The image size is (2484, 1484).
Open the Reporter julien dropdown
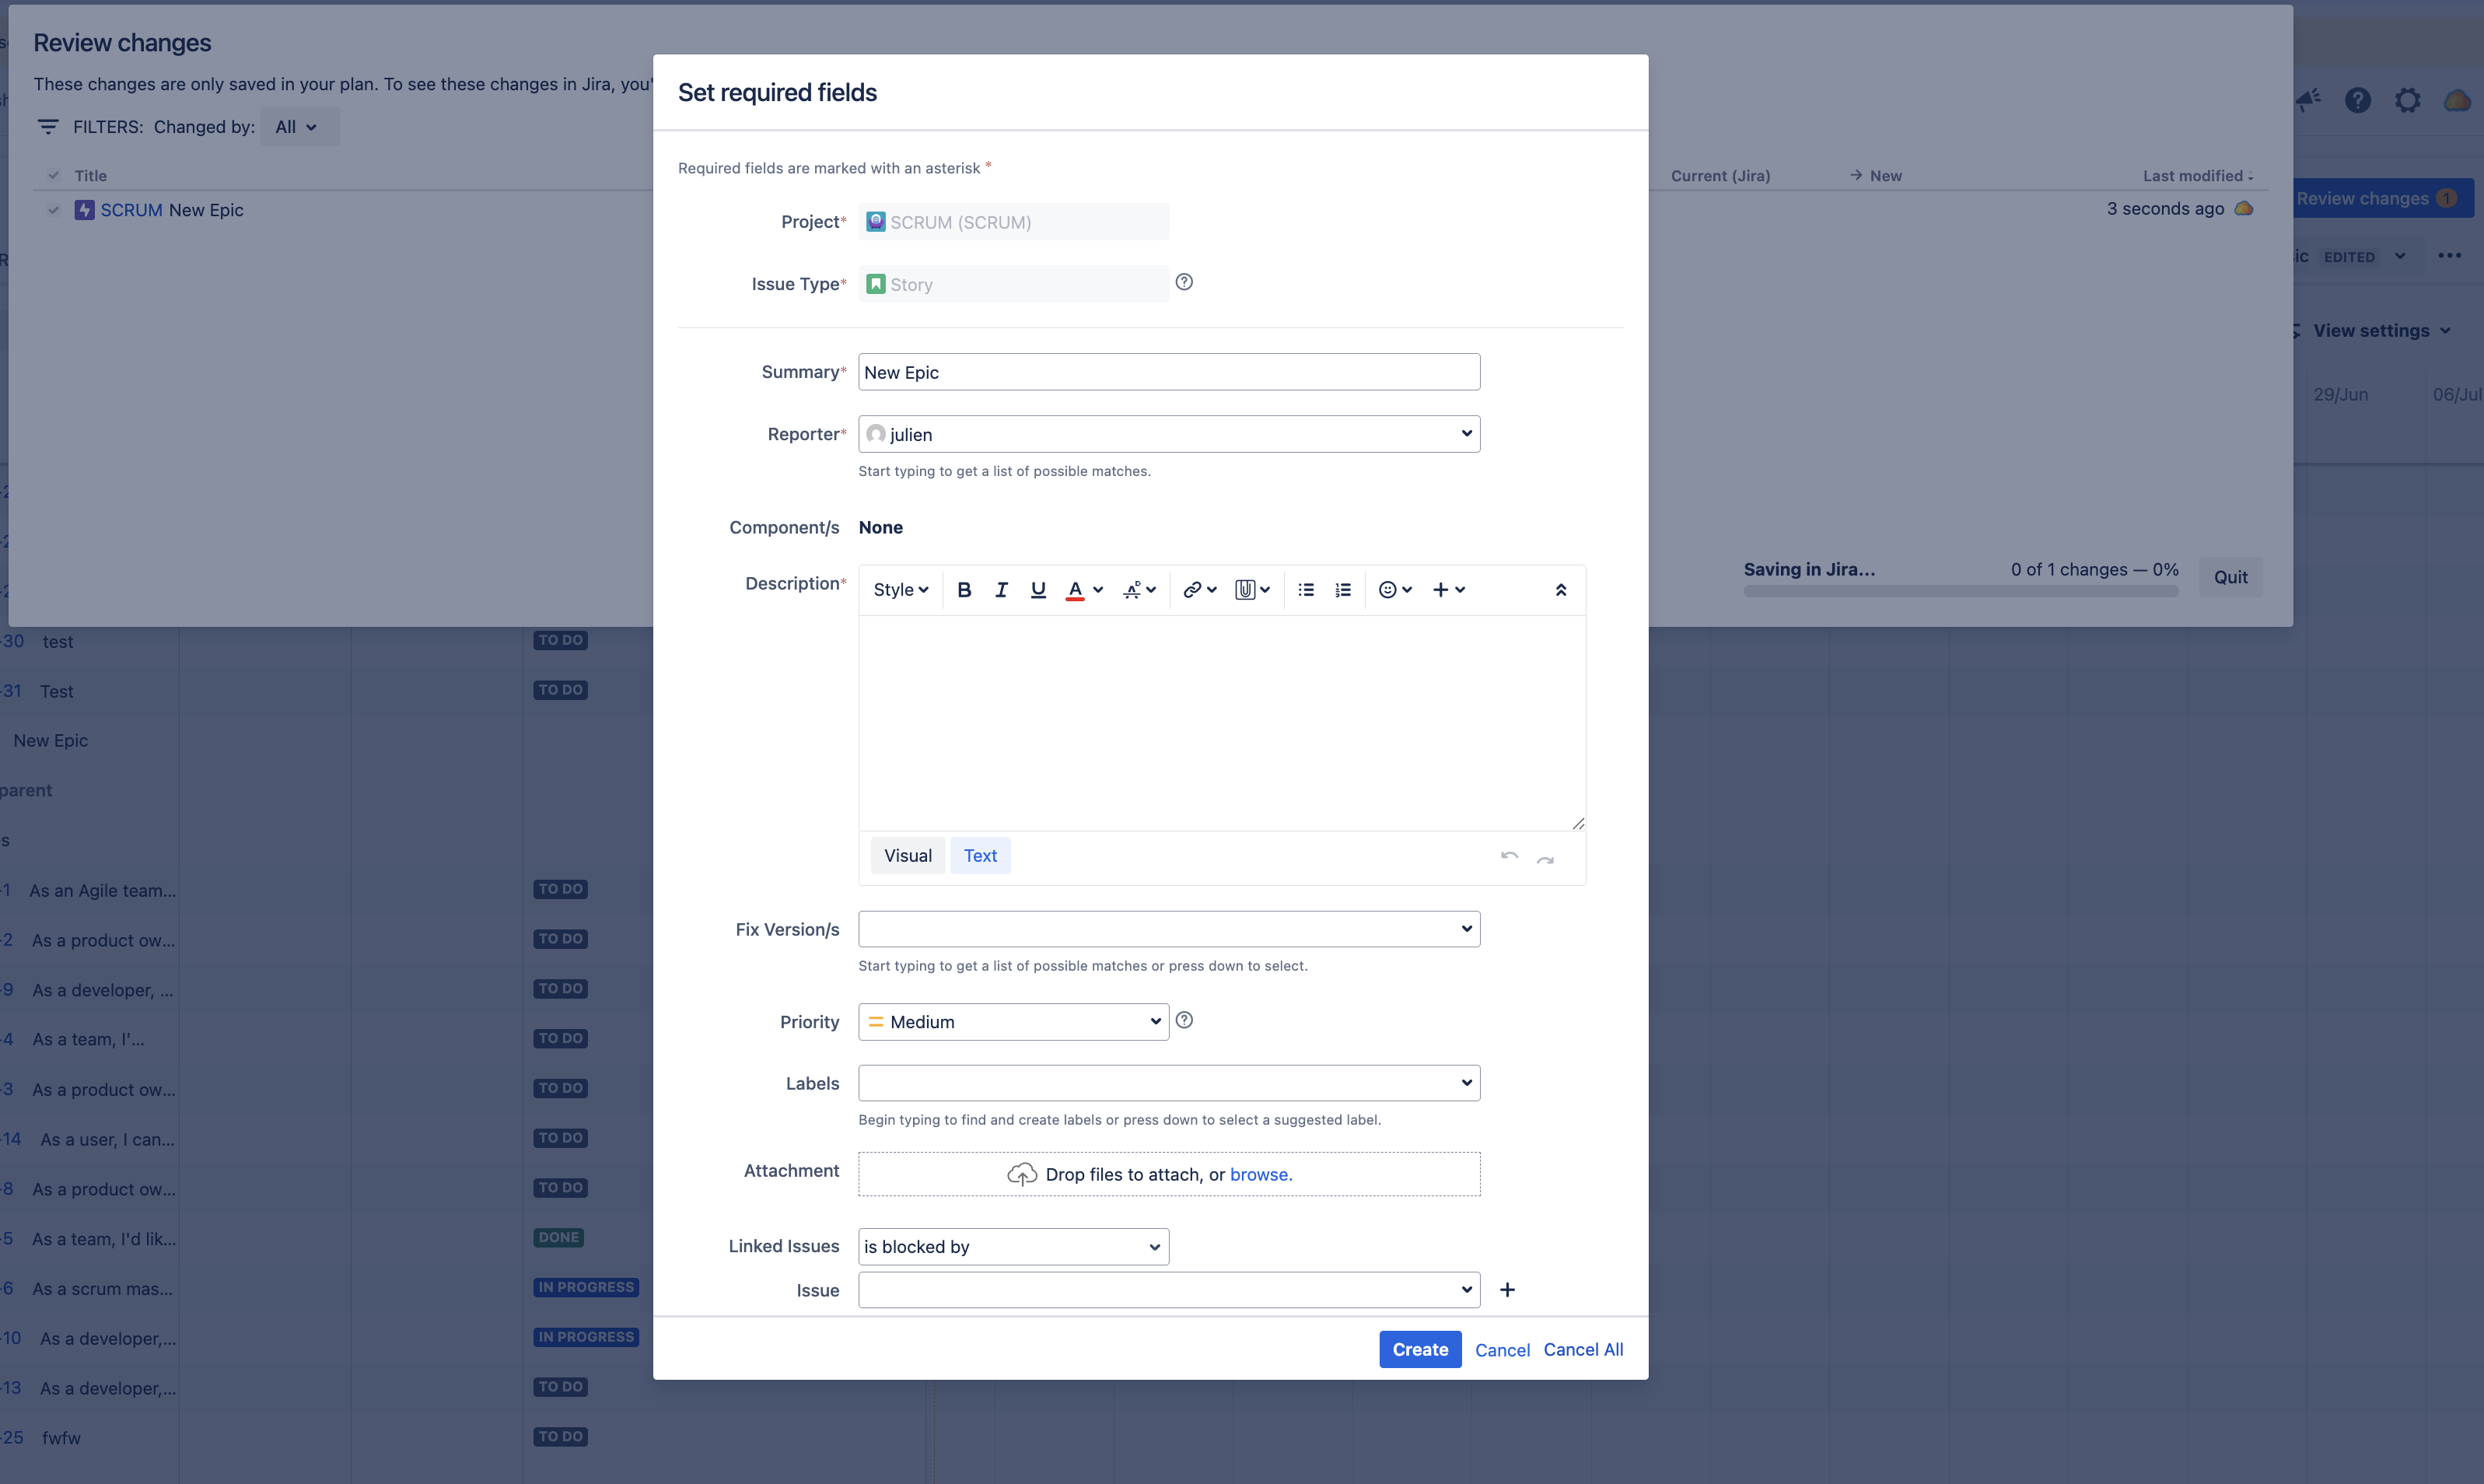click(1169, 434)
